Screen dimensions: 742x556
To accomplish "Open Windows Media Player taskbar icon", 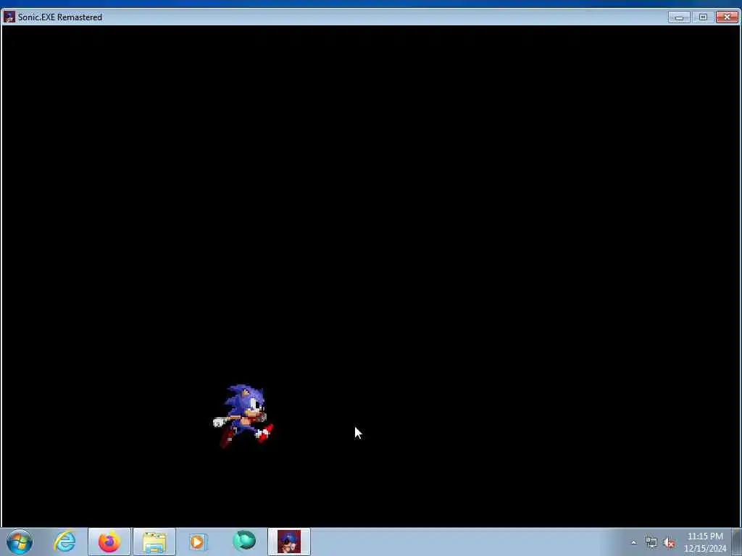I will coord(198,542).
